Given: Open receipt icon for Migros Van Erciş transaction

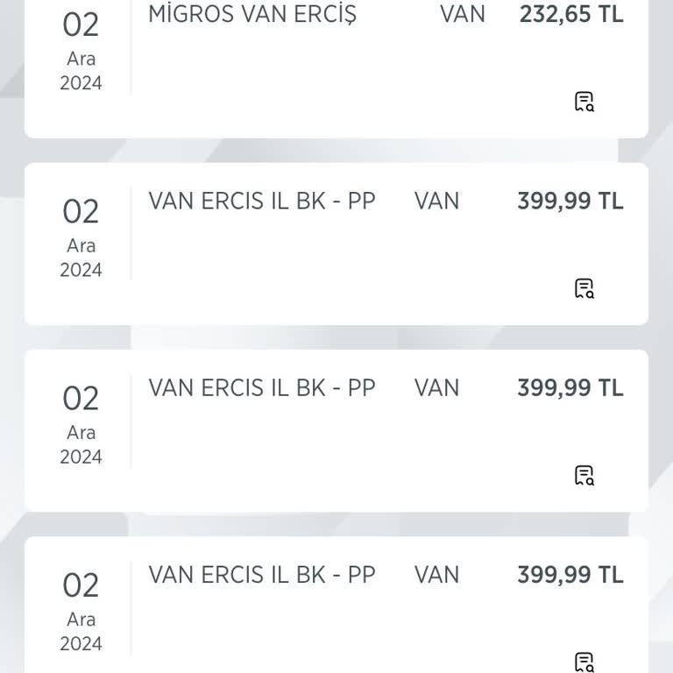Looking at the screenshot, I should 584,102.
